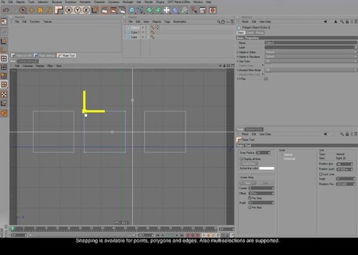
Task: Expand the Display Color arrow
Action: point(263,66)
